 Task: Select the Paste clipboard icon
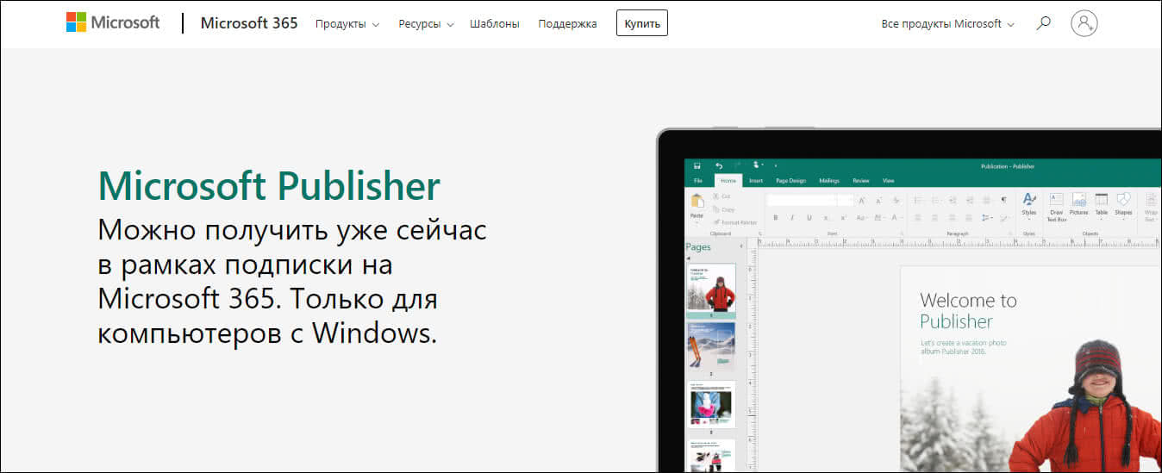pyautogui.click(x=697, y=203)
